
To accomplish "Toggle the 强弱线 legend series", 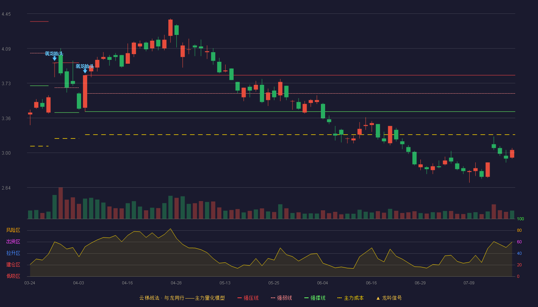I will pos(281,298).
